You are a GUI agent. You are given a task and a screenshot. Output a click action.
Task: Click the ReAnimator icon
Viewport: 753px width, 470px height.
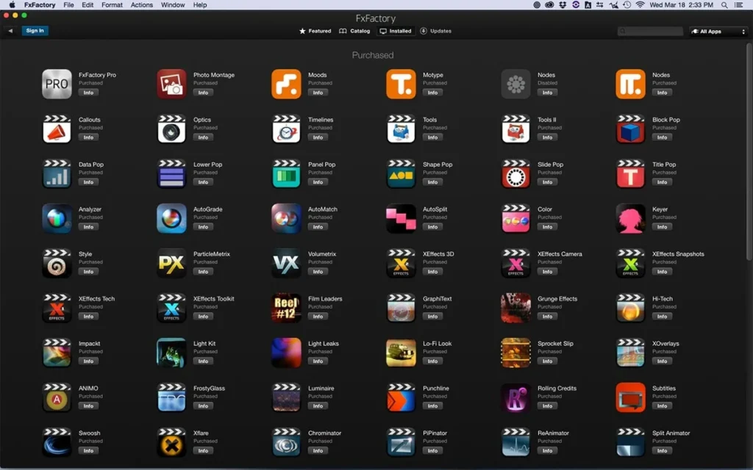pos(515,442)
